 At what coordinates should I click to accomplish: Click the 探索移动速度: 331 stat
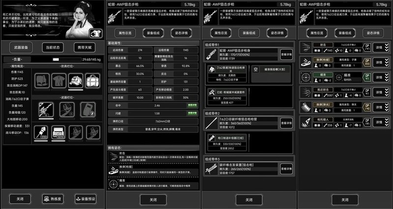[17, 126]
